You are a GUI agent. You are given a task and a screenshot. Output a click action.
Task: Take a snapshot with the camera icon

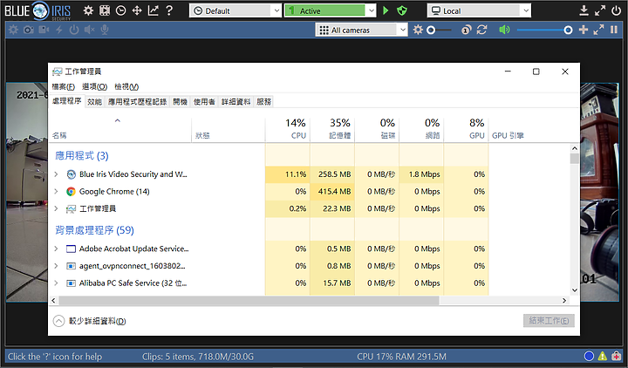tap(29, 30)
